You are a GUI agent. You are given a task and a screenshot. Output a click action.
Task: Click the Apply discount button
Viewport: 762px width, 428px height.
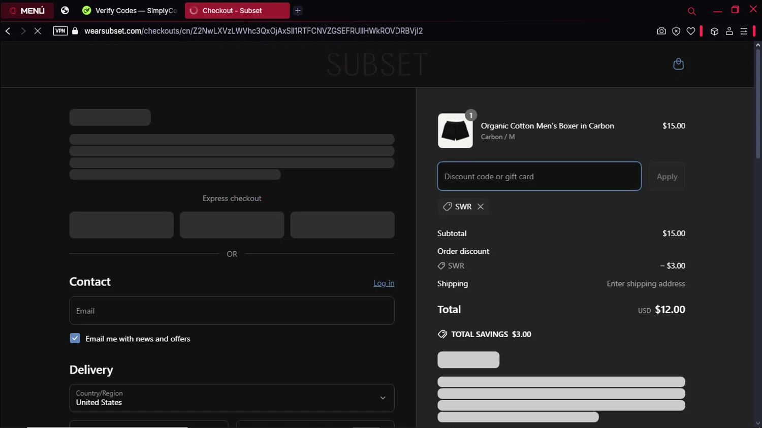(667, 176)
